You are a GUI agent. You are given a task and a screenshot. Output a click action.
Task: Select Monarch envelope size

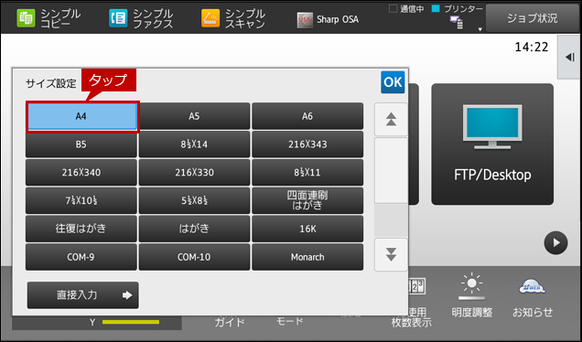click(x=307, y=257)
